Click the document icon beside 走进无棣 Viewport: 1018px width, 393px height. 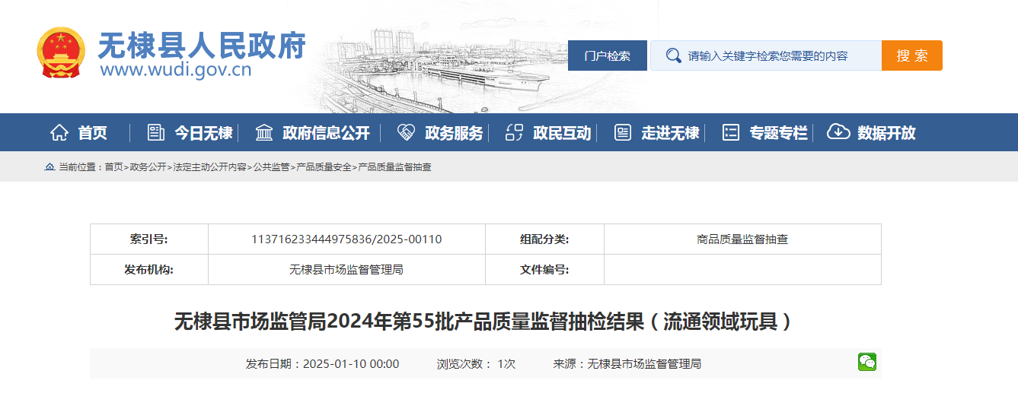[x=623, y=132]
